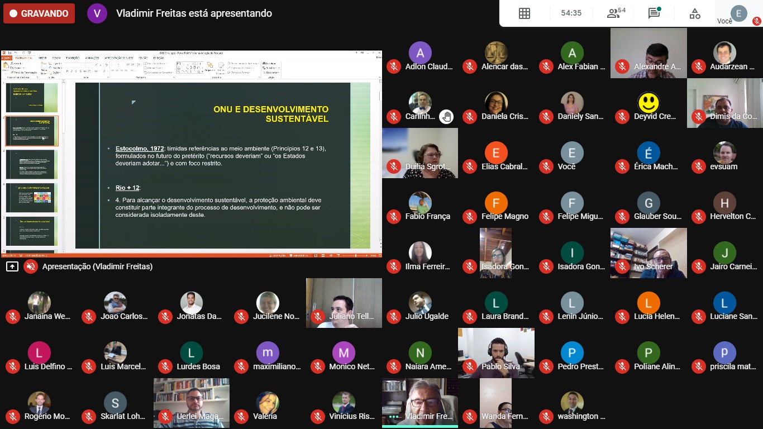The image size is (763, 429).
Task: Select the smiley face avatar of Deyvid
Action: (x=648, y=103)
